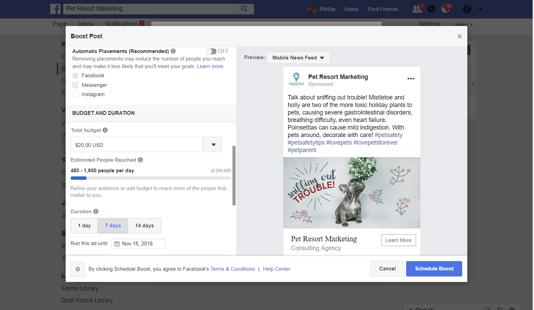Screen dimensions: 534x310
Task: Open Friend Requests icon in top bar
Action: (x=417, y=9)
